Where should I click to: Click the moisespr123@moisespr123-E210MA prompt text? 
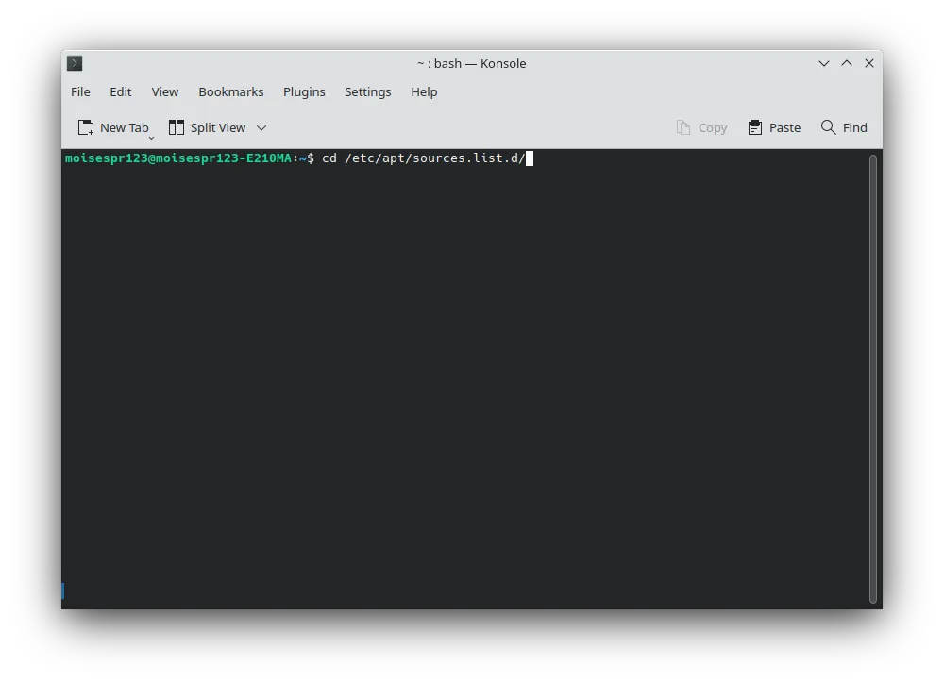178,158
